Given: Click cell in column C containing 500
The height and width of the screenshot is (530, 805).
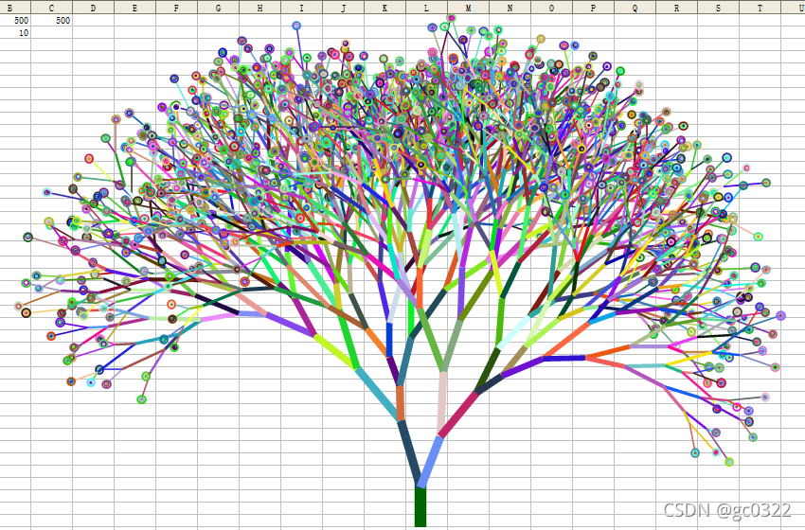Looking at the screenshot, I should 51,20.
